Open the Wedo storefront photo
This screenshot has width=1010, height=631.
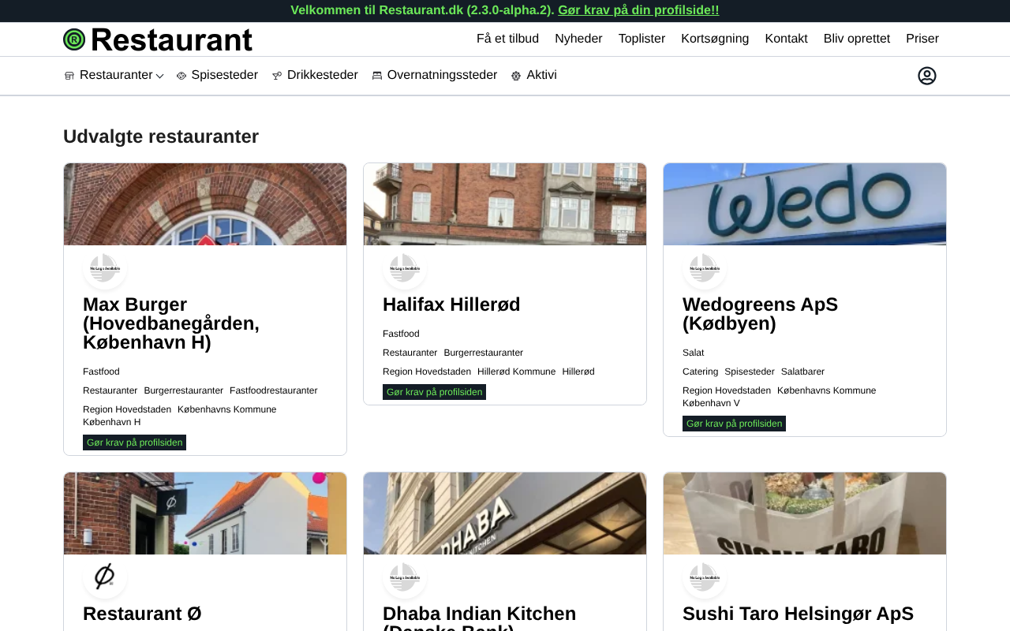[x=804, y=204]
